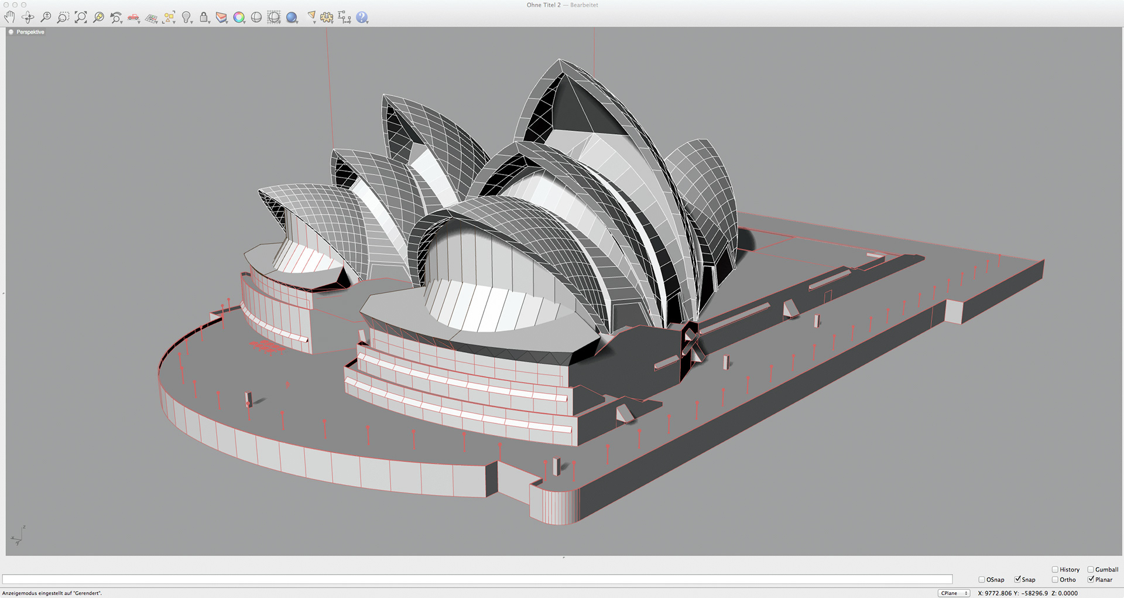Open the CPlane coordinate dropdown

pos(954,593)
